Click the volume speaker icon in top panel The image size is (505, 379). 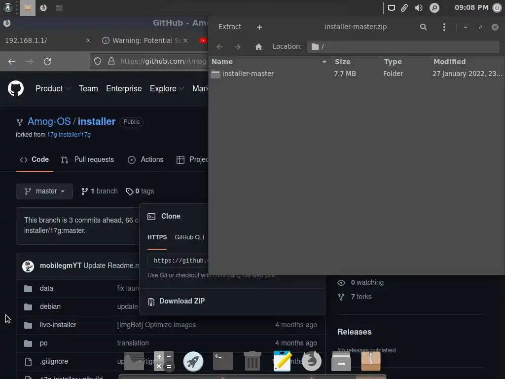tap(418, 8)
